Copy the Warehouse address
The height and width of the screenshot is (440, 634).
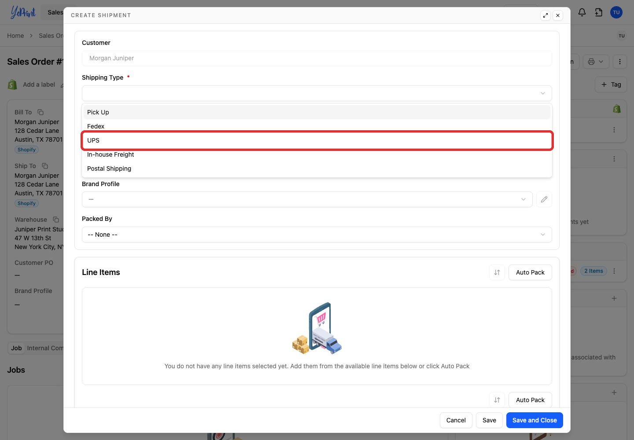[56, 220]
